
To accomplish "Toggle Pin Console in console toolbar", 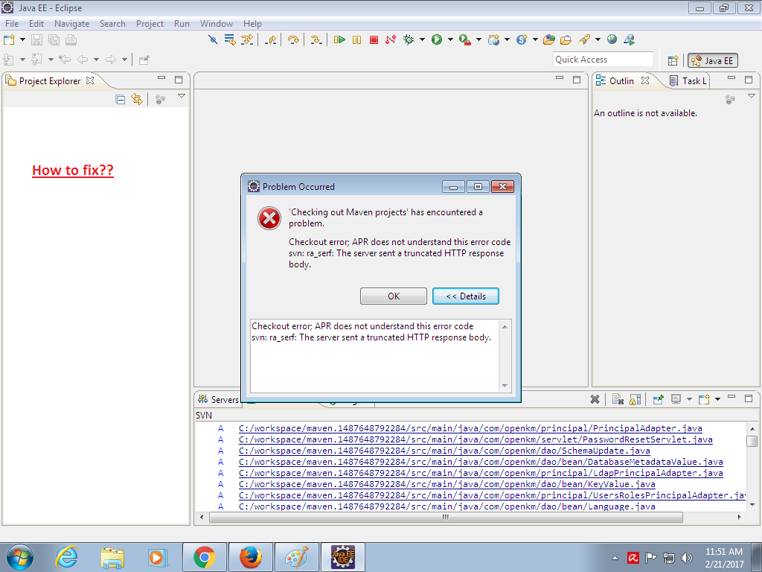I will point(659,399).
